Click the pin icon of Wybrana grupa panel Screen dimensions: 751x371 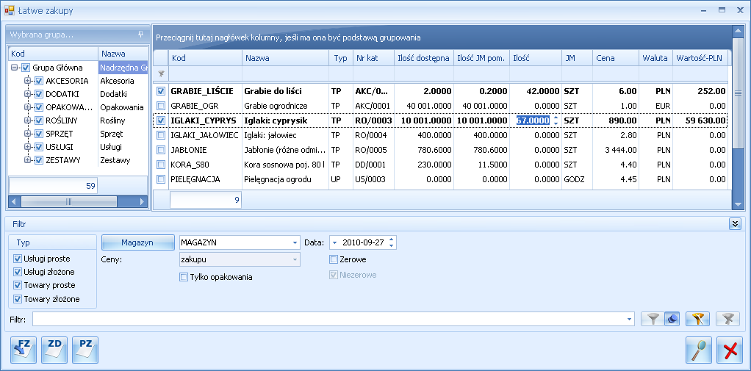tap(140, 35)
